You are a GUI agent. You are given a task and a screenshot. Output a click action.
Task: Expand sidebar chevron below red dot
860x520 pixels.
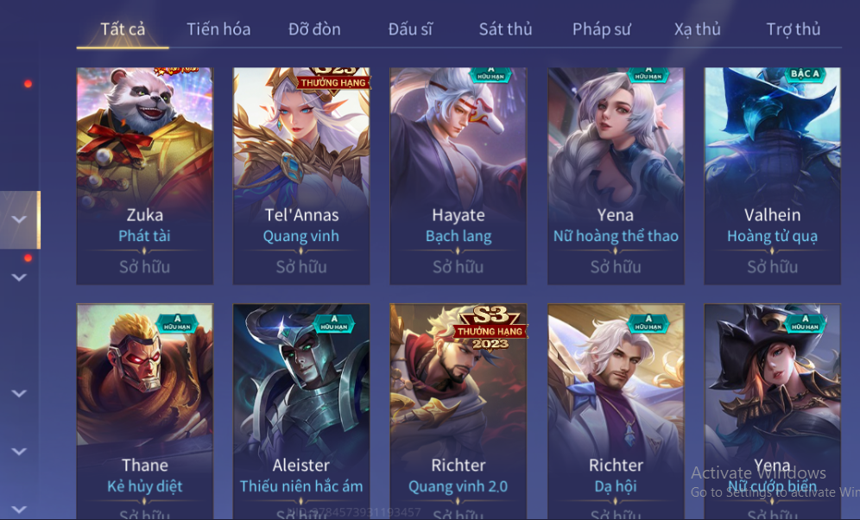[19, 277]
